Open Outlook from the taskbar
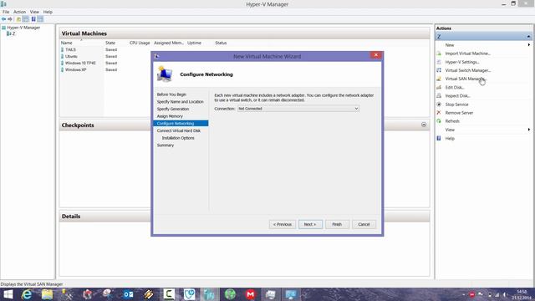This screenshot has height=301, width=535. [128, 294]
